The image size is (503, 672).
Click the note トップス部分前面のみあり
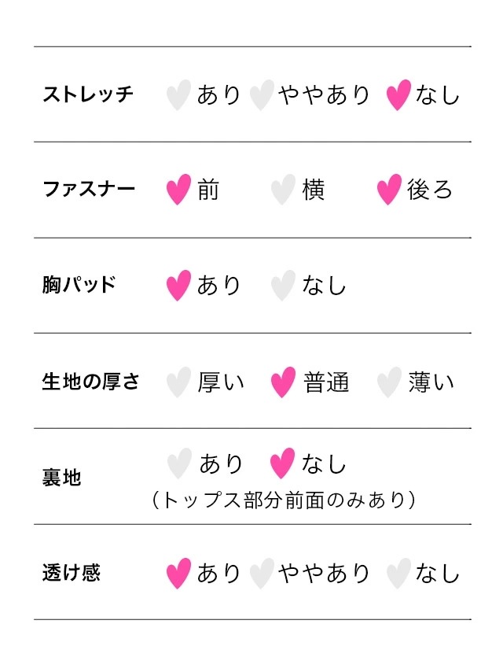pos(284,500)
